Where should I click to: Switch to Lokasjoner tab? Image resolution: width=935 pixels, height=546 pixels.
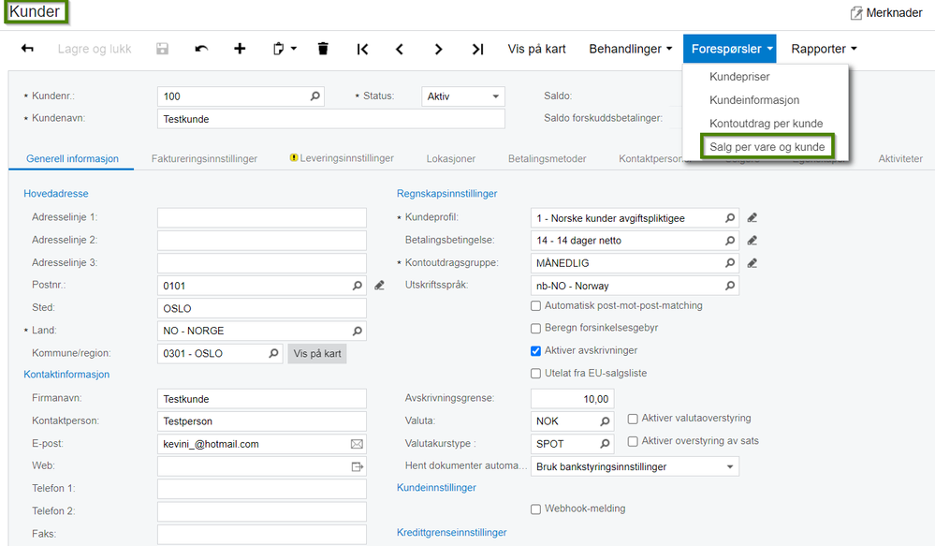coord(451,158)
